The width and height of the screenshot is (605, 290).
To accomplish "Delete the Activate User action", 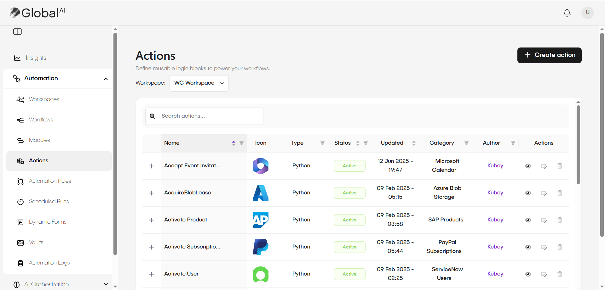I will click(x=559, y=274).
